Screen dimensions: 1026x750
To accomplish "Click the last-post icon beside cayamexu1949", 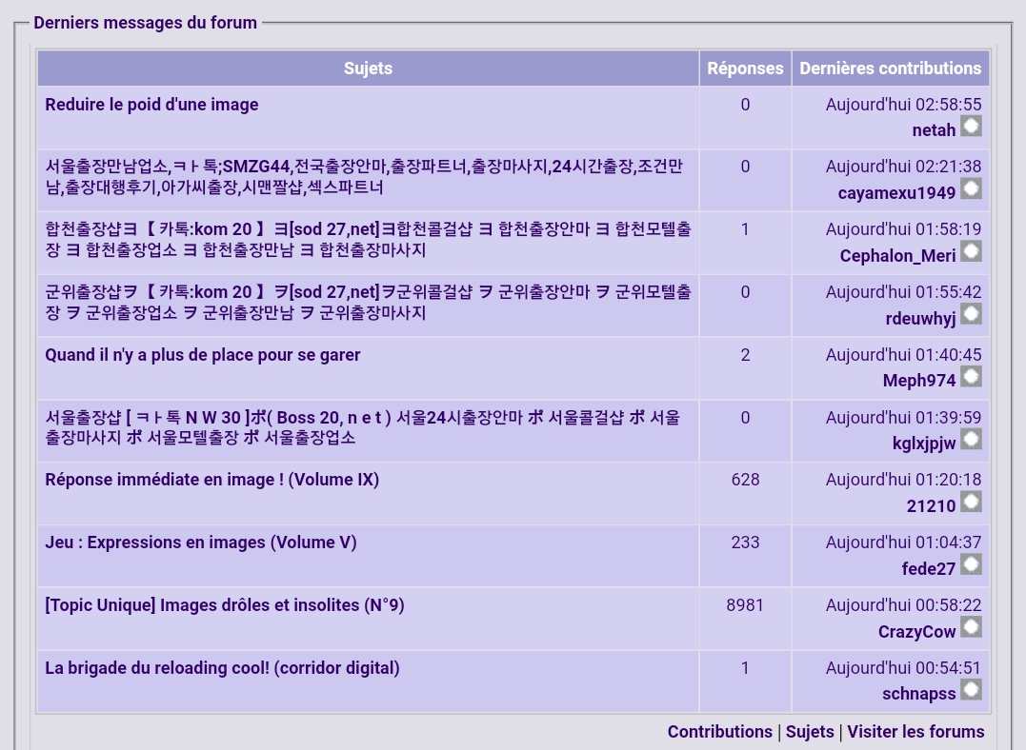I will pos(970,188).
